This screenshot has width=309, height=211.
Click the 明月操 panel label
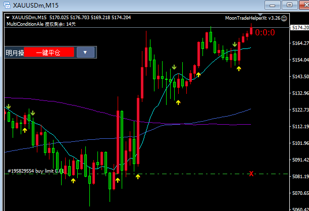[x=15, y=53]
